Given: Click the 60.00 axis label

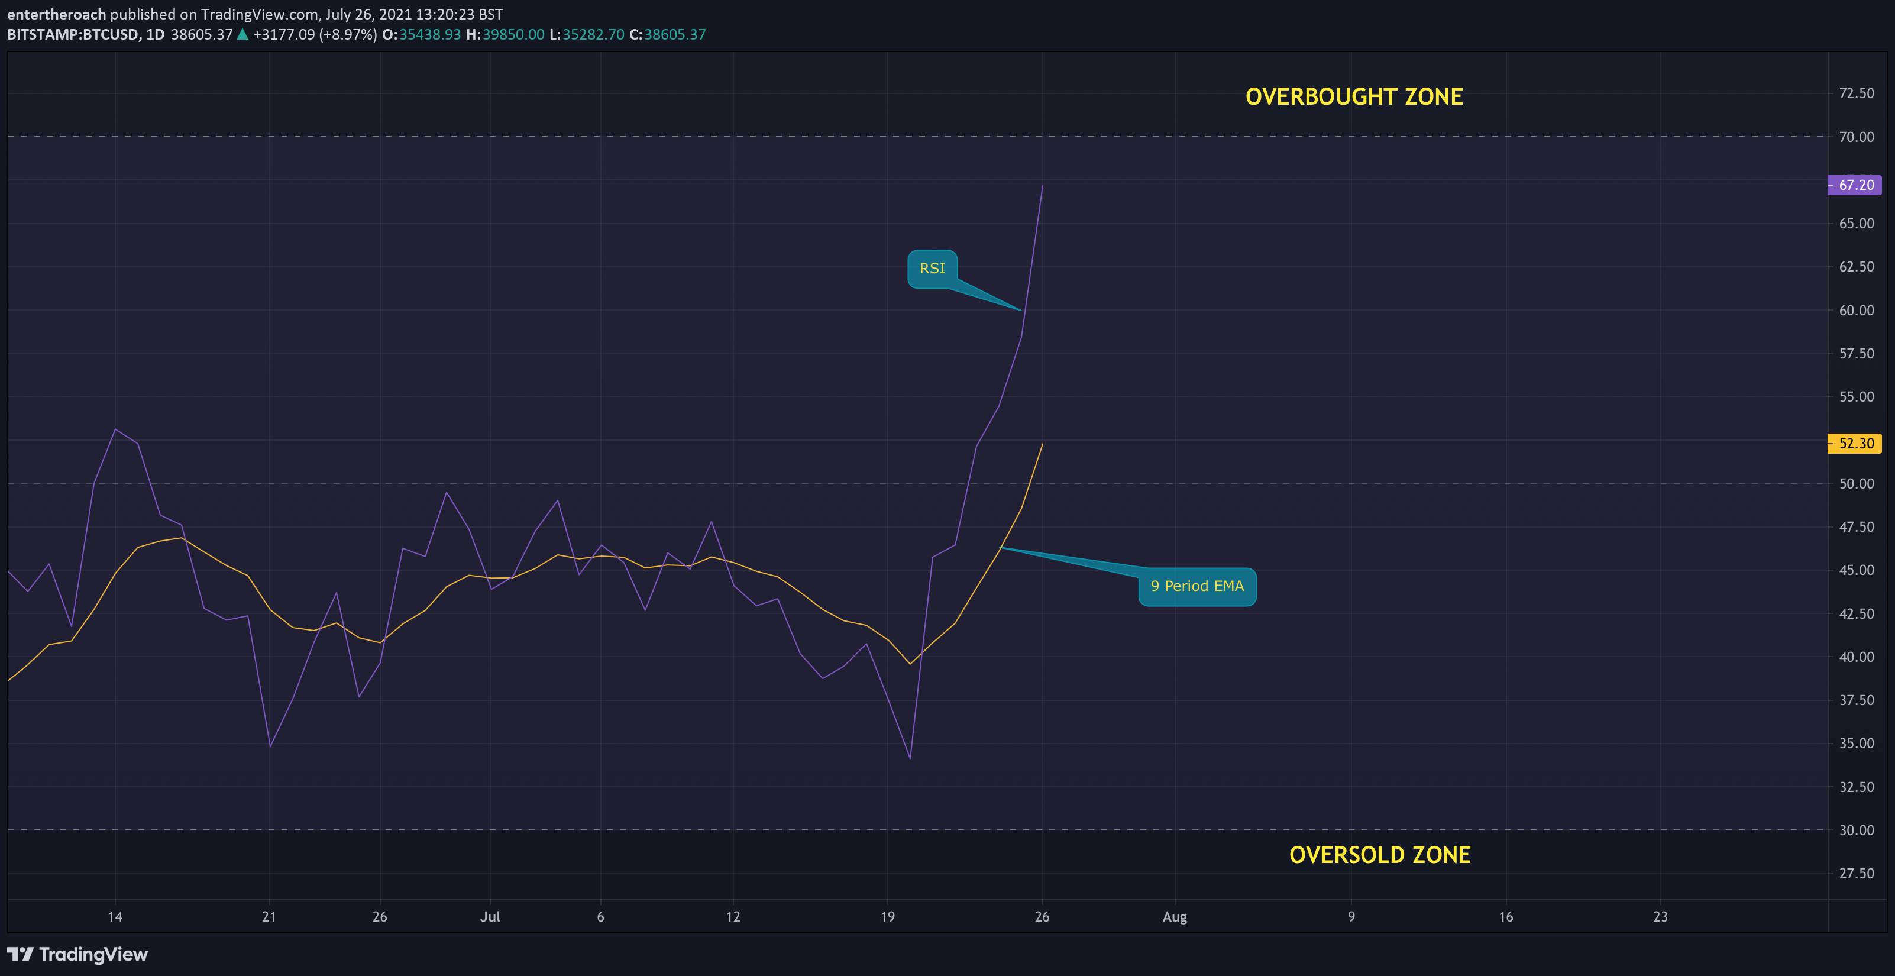Looking at the screenshot, I should (x=1856, y=311).
